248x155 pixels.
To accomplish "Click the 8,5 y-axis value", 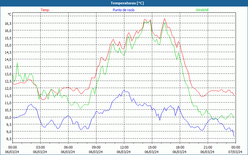I will (9, 139).
